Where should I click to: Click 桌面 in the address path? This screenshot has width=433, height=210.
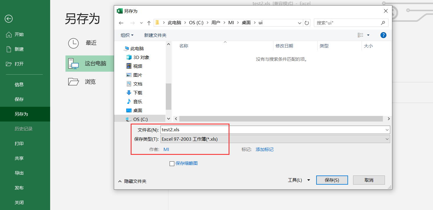pyautogui.click(x=246, y=23)
